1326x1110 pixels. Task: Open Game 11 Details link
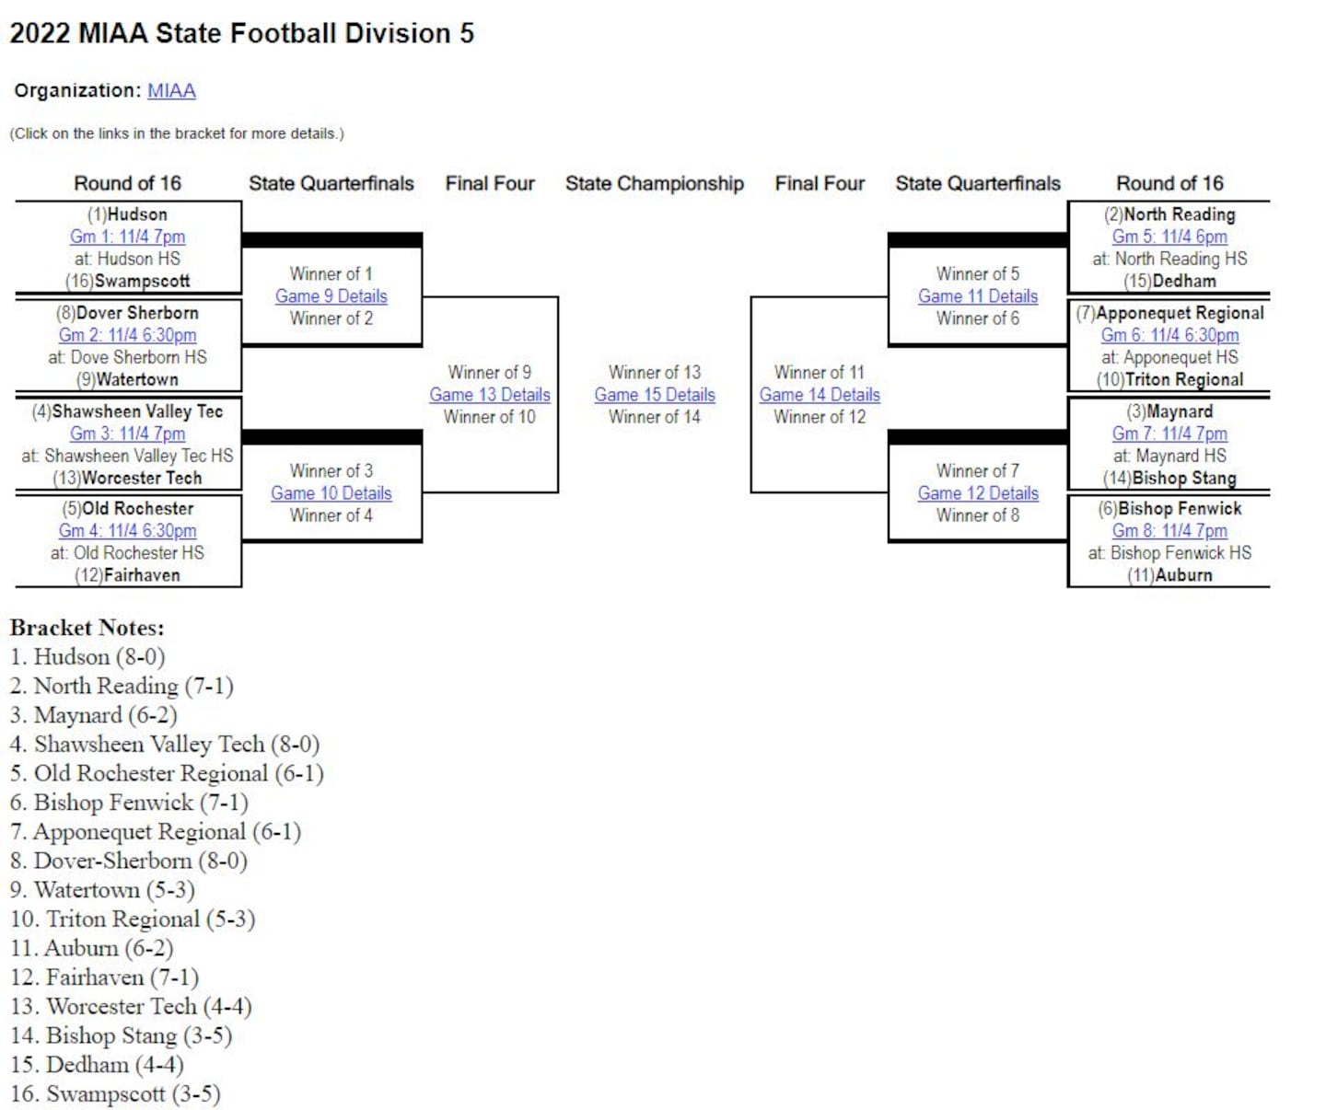click(x=978, y=296)
